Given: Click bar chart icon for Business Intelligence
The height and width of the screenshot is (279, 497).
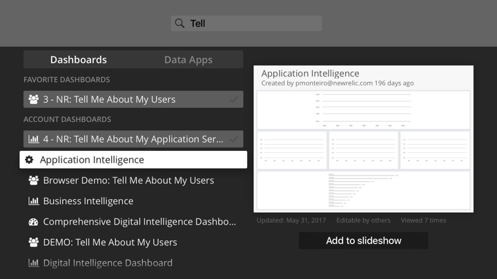Looking at the screenshot, I should tap(34, 201).
